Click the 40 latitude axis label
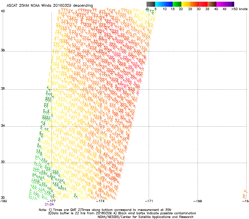Screen dimensions: 249x219 (x=3, y=11)
